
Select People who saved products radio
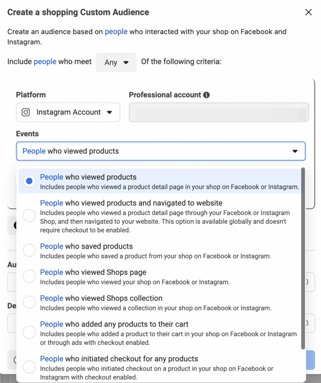pyautogui.click(x=29, y=250)
